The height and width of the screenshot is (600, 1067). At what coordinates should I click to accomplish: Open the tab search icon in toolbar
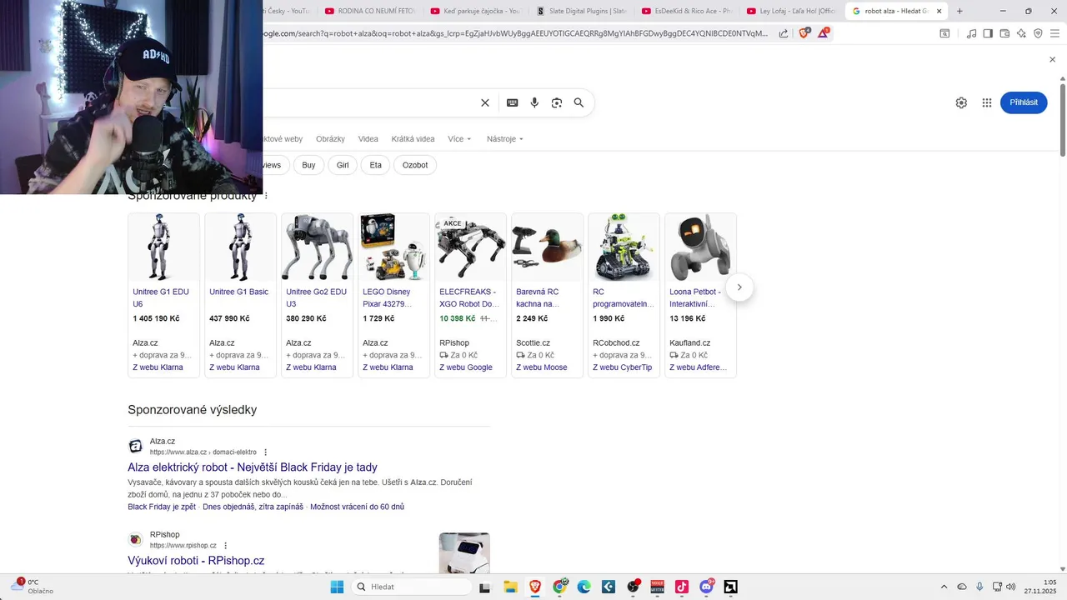pyautogui.click(x=944, y=33)
